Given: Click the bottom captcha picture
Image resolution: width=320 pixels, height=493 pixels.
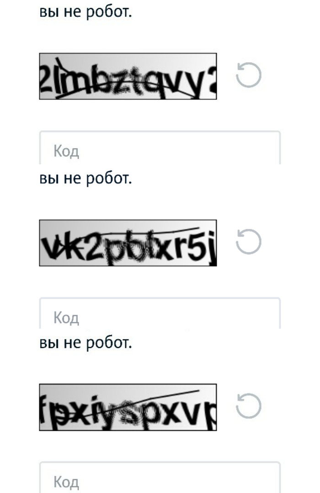Looking at the screenshot, I should (x=128, y=407).
